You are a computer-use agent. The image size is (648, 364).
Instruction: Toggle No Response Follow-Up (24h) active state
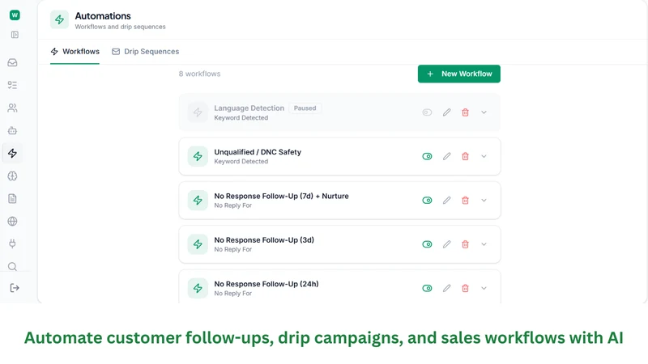[x=427, y=288]
